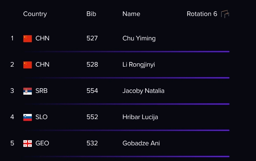Click the SLO country code
The height and width of the screenshot is (161, 256).
click(42, 117)
